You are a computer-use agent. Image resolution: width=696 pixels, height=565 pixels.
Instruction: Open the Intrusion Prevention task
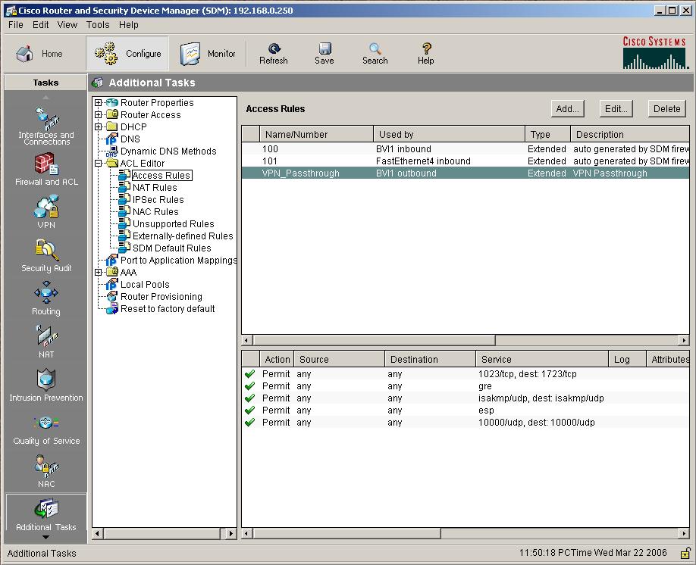pyautogui.click(x=46, y=385)
